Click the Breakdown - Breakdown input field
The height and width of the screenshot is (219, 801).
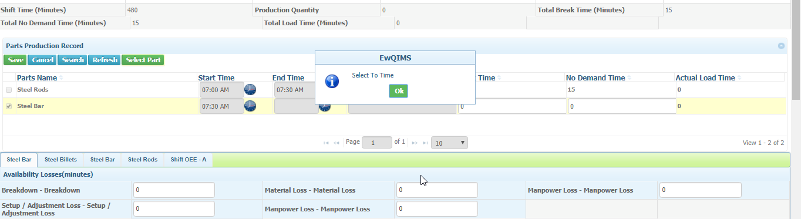tap(174, 190)
